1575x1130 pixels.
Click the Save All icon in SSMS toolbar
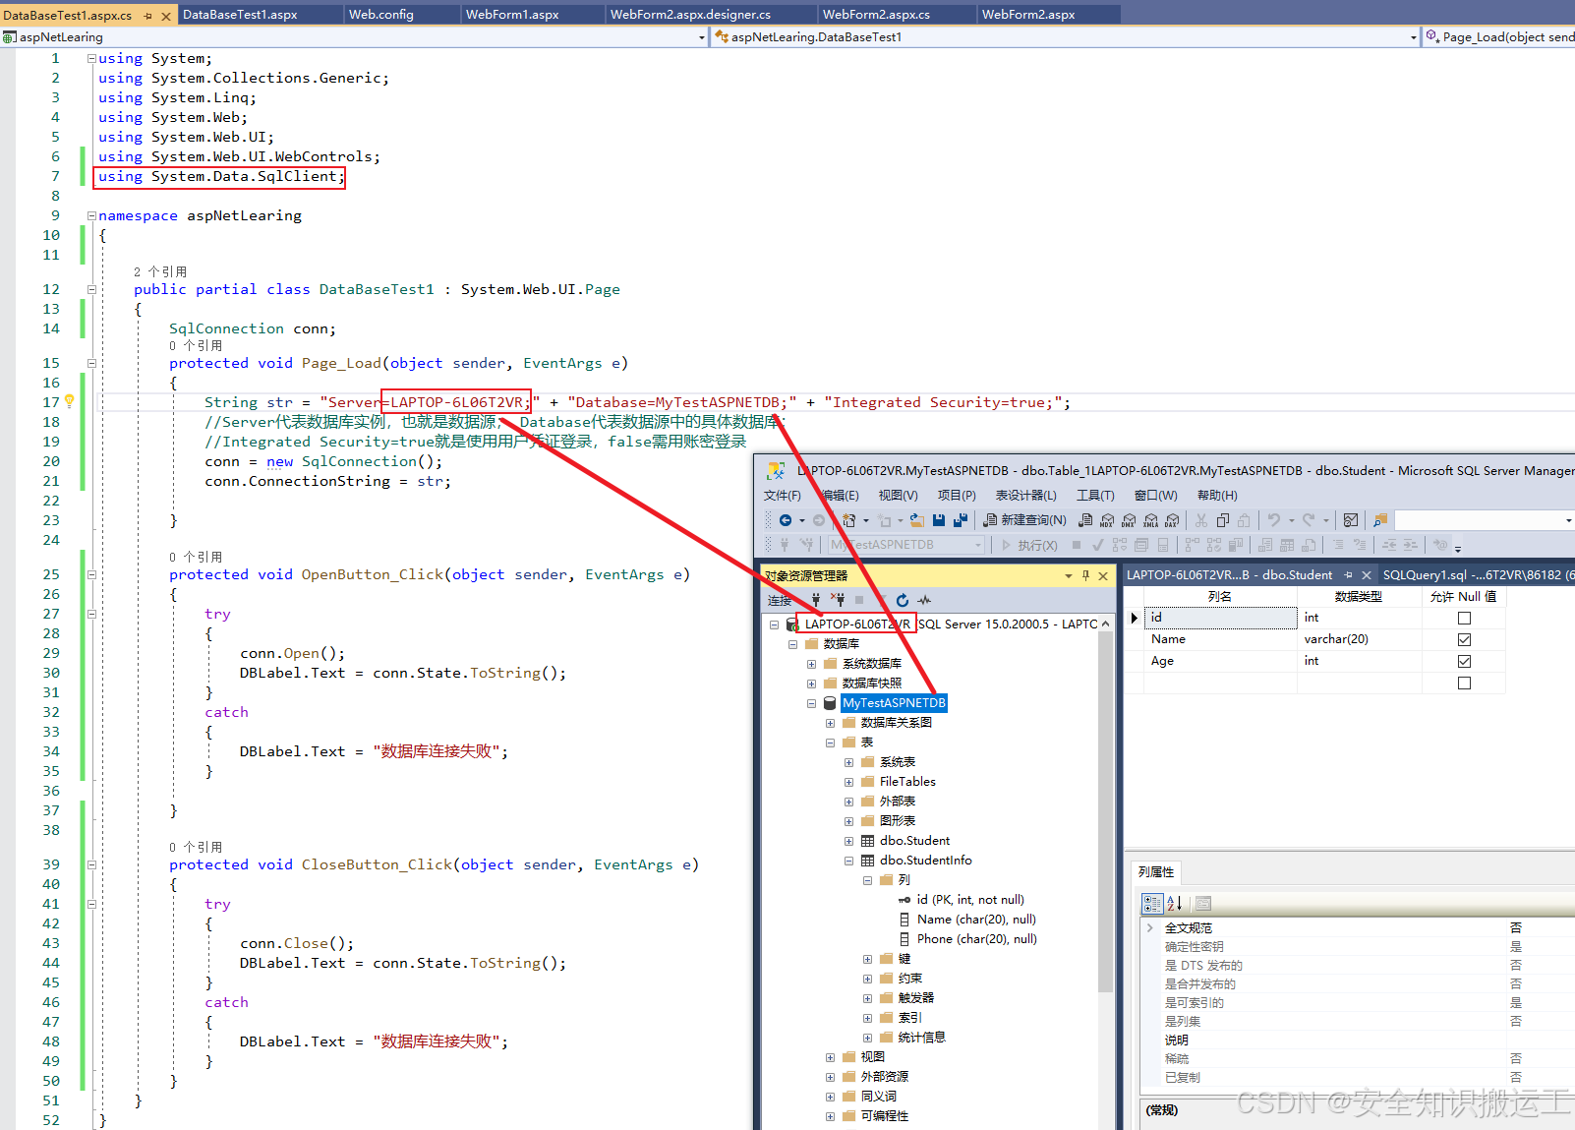(961, 520)
